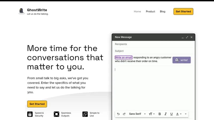The image size is (214, 120).
Task: Select the 'Seamless Outputs' text
Action: [x=66, y=114]
